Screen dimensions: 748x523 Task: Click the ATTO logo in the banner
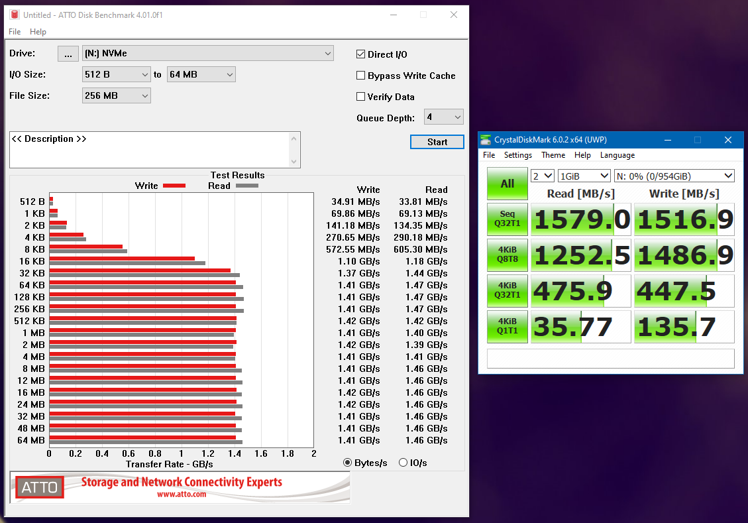tap(38, 487)
